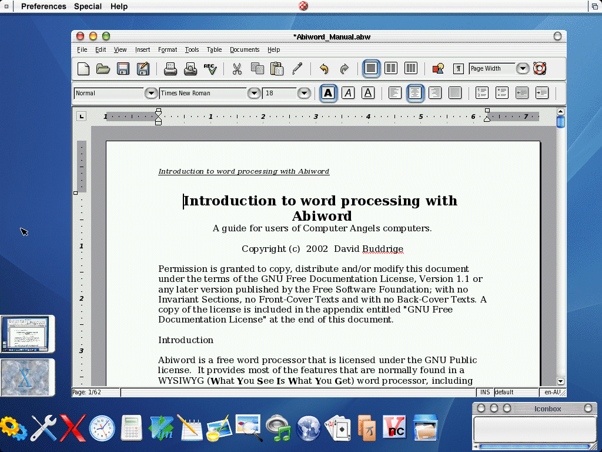Save the document with the floppy disk icon
602x452 pixels.
(x=123, y=69)
